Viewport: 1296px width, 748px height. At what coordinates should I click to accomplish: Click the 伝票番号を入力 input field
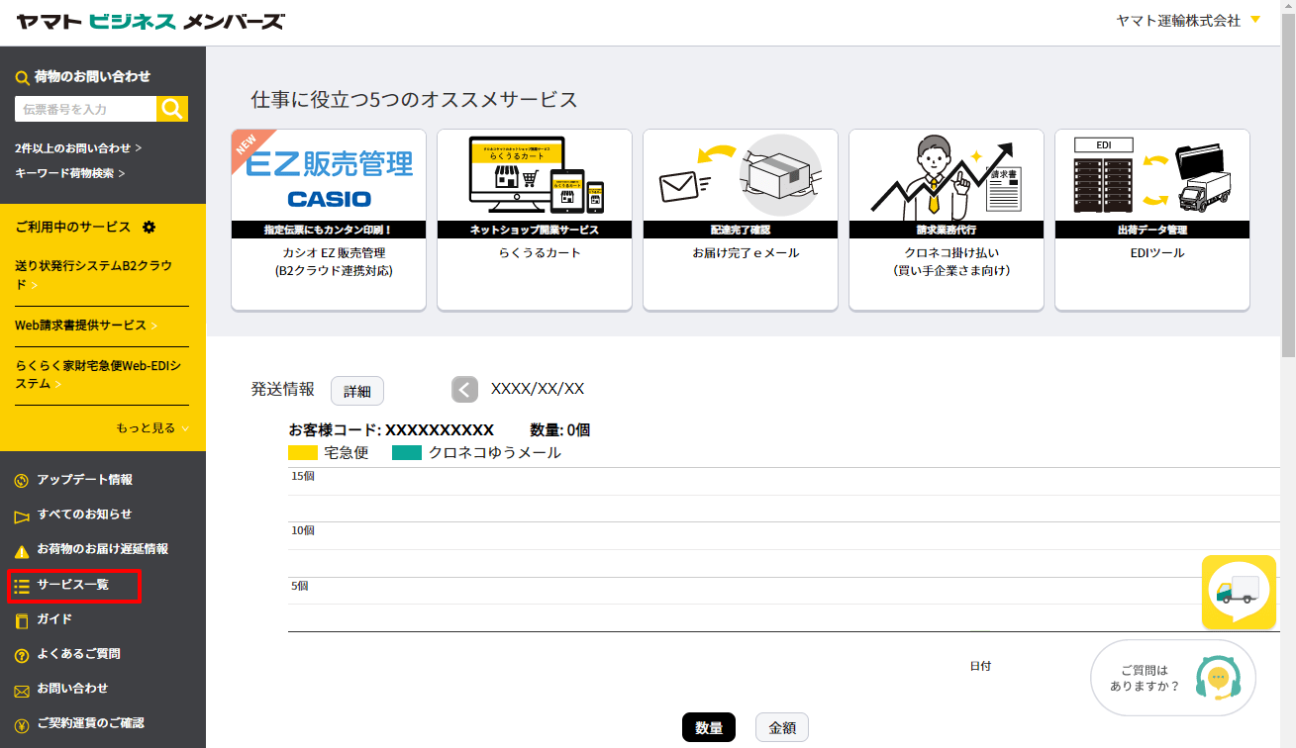coord(85,109)
